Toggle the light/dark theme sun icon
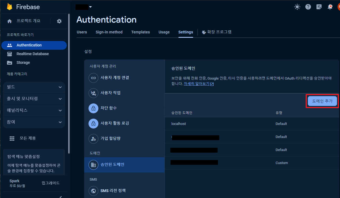This screenshot has height=198, width=340. point(297,7)
